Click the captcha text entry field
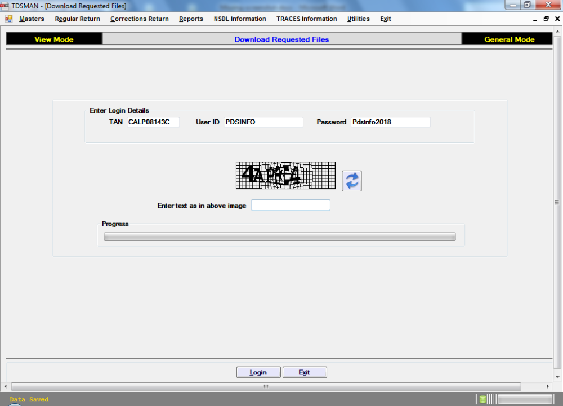 (291, 205)
